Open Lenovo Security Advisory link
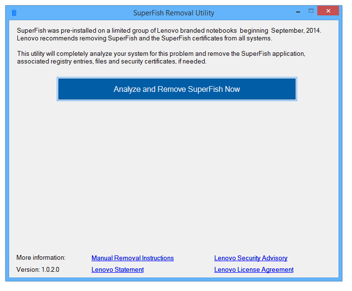 tap(251, 258)
